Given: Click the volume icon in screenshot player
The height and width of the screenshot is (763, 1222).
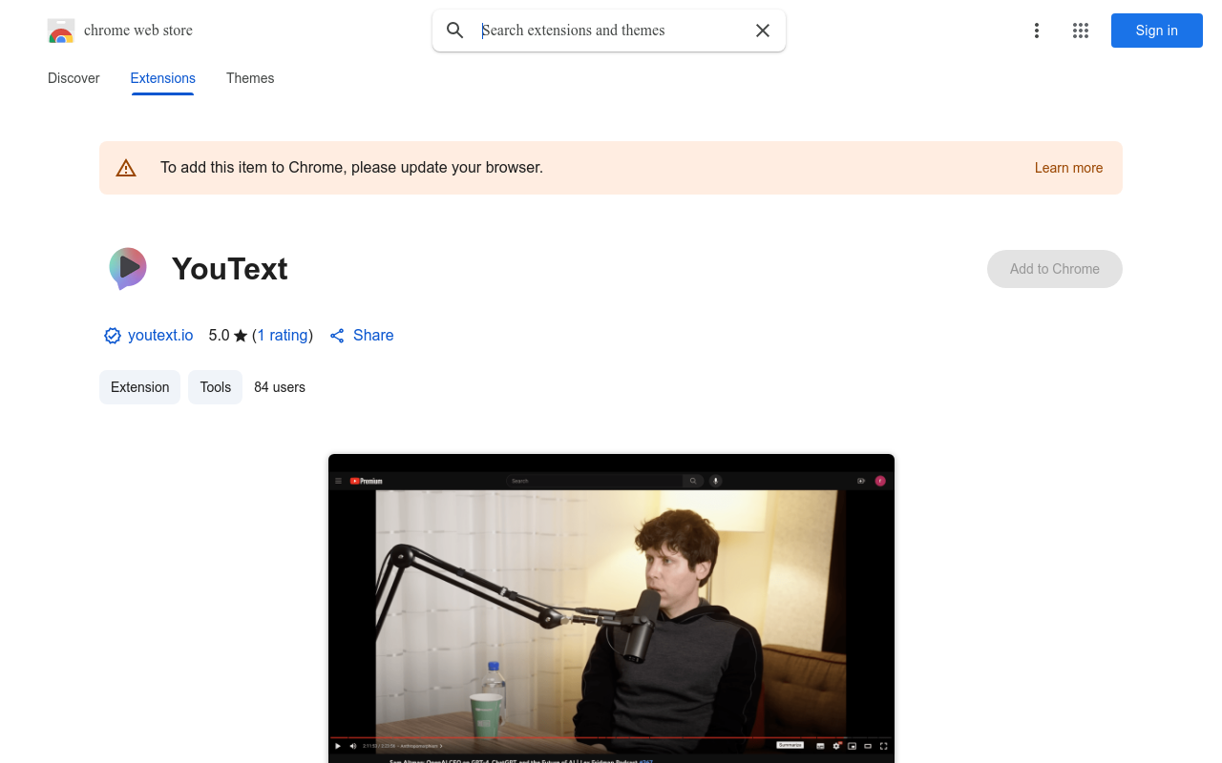Looking at the screenshot, I should (352, 746).
